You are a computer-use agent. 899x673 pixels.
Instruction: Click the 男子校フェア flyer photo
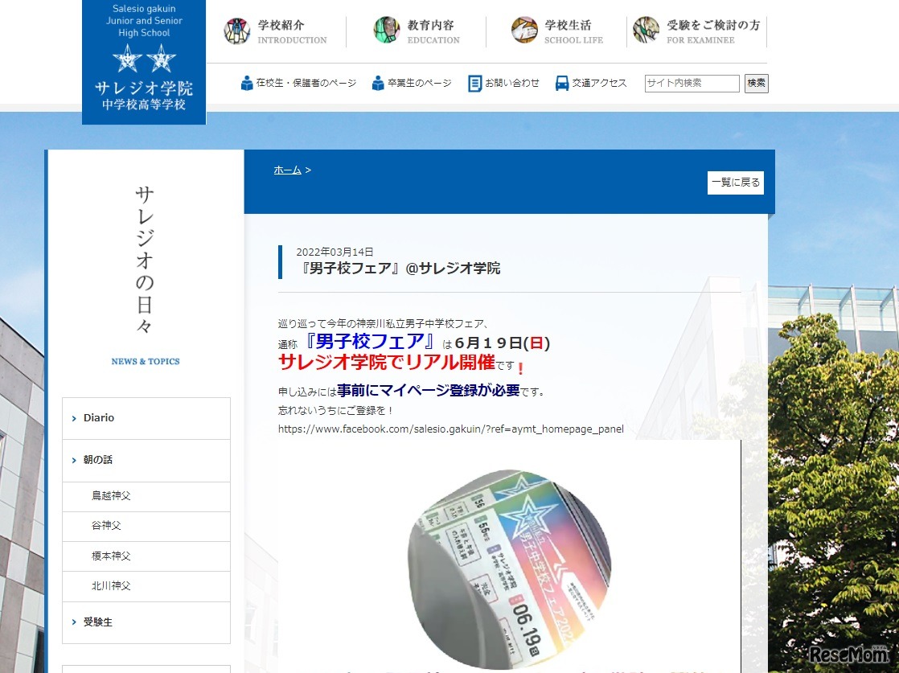tap(508, 570)
